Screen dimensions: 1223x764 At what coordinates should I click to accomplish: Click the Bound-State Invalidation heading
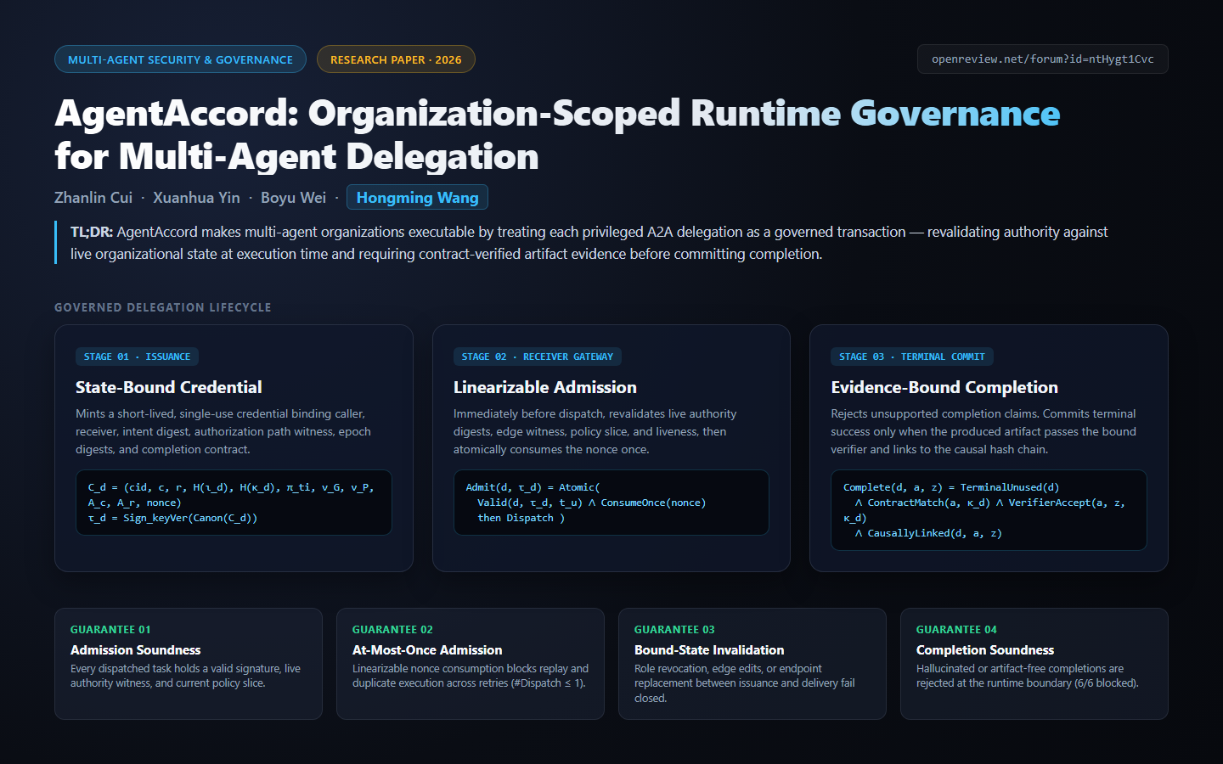[709, 649]
